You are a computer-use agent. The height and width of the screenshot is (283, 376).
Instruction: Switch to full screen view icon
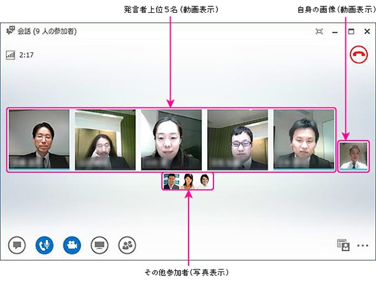point(319,31)
